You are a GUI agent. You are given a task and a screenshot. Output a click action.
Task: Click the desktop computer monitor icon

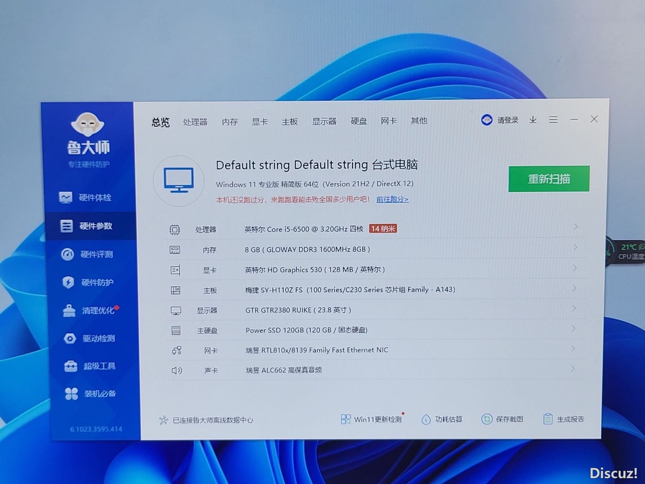coord(179,181)
